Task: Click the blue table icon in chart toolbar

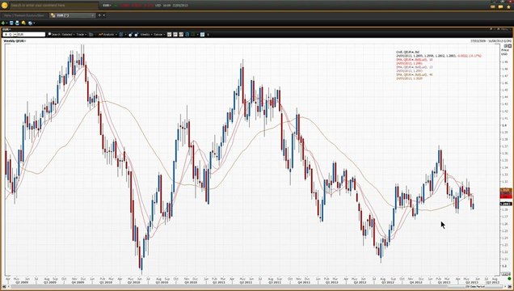Action: tap(202, 35)
